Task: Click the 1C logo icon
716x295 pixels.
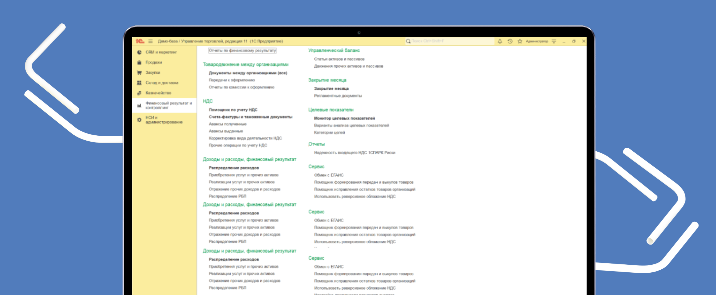Action: (140, 41)
